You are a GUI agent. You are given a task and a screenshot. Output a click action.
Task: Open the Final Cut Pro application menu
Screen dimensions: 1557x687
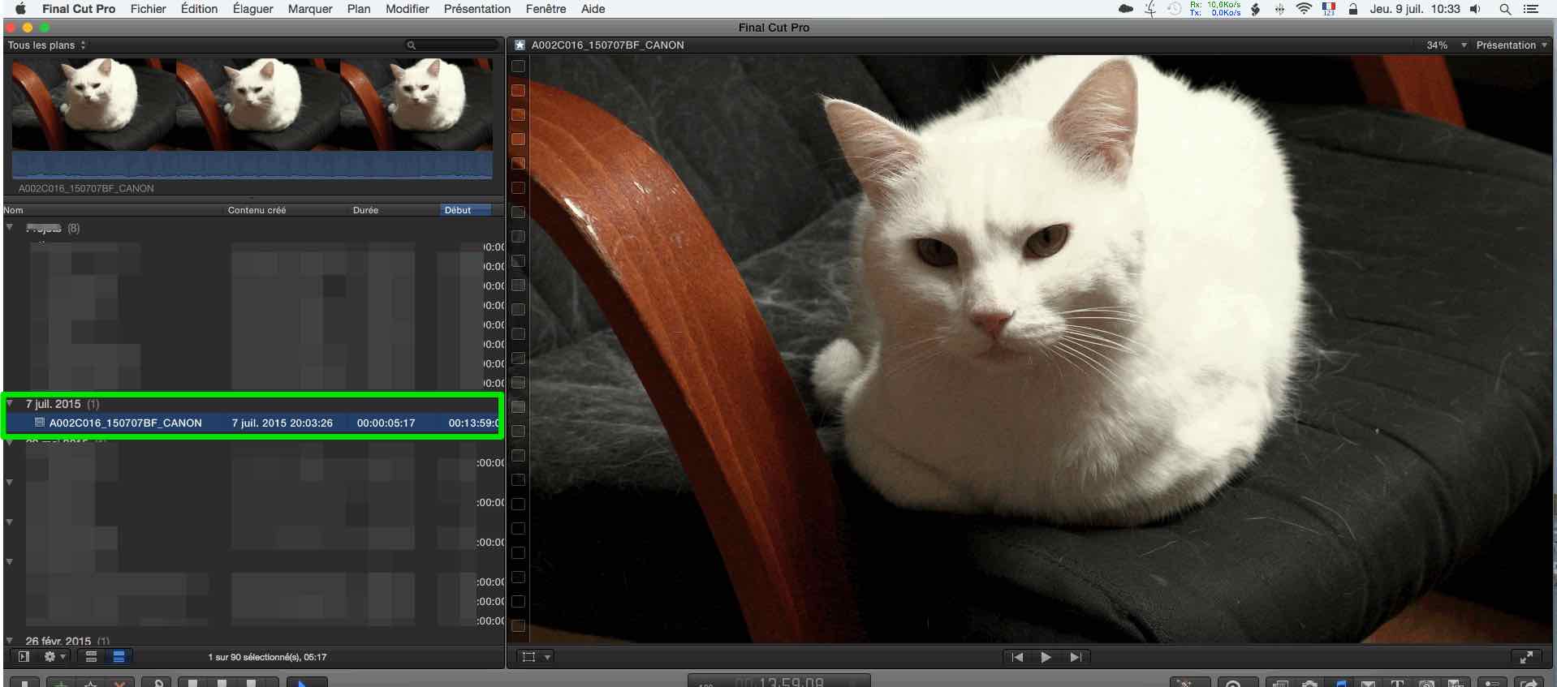(79, 9)
